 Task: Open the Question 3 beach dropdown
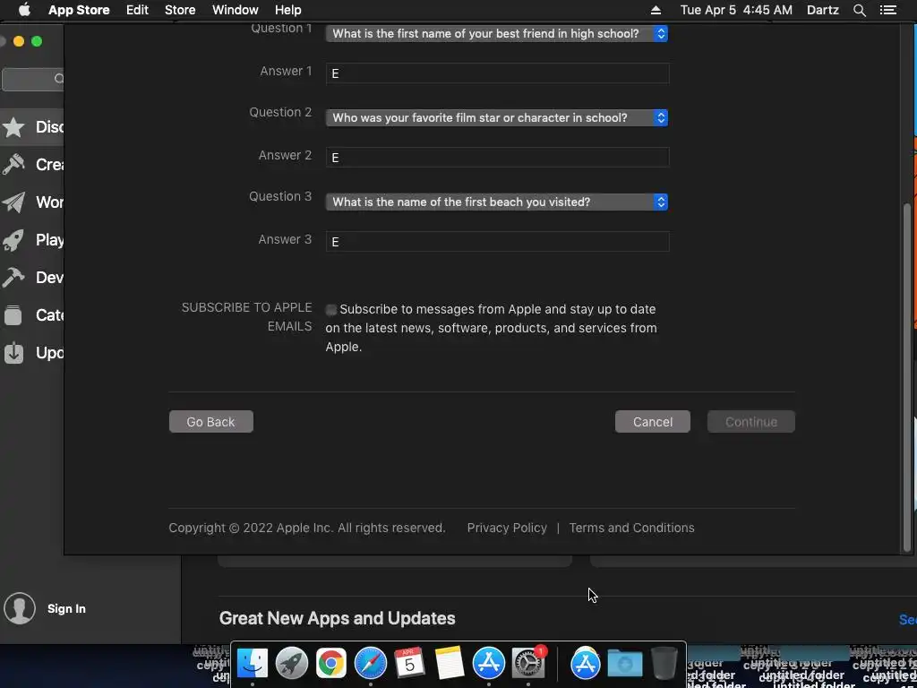coord(497,202)
